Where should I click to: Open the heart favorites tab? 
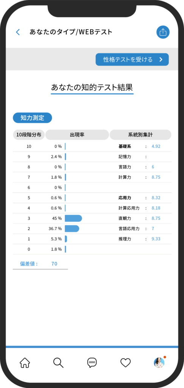[x=126, y=363]
